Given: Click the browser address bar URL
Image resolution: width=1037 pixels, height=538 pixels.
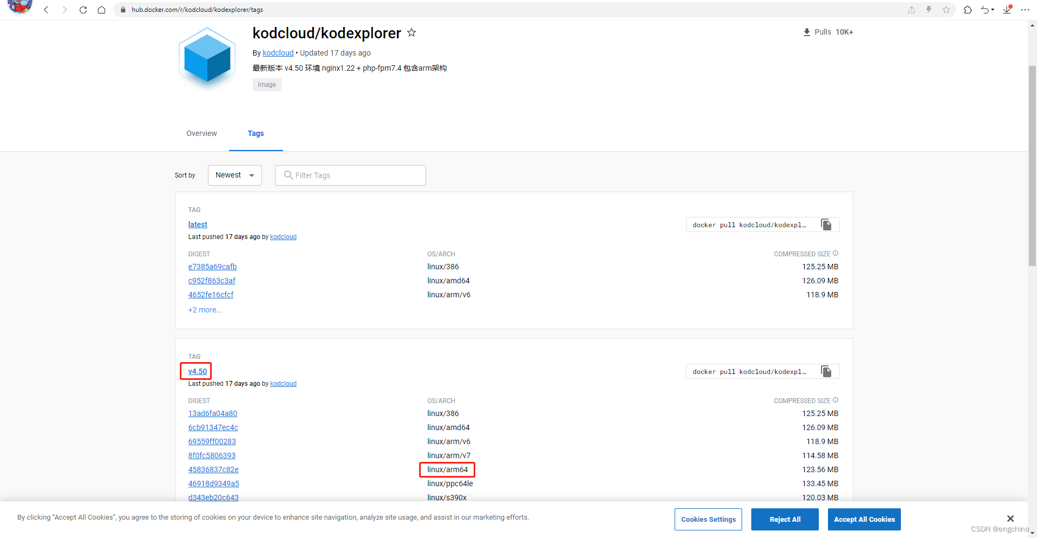Looking at the screenshot, I should coord(197,10).
